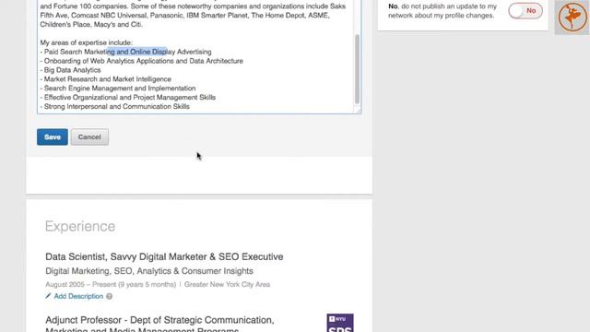This screenshot has height=332, width=590.
Task: Click inside the summary text field
Action: [199, 56]
